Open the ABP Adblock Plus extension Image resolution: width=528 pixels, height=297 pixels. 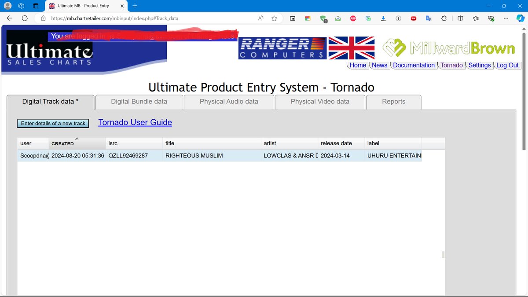click(x=353, y=18)
